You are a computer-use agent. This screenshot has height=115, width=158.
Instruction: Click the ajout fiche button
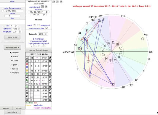click(x=12, y=37)
